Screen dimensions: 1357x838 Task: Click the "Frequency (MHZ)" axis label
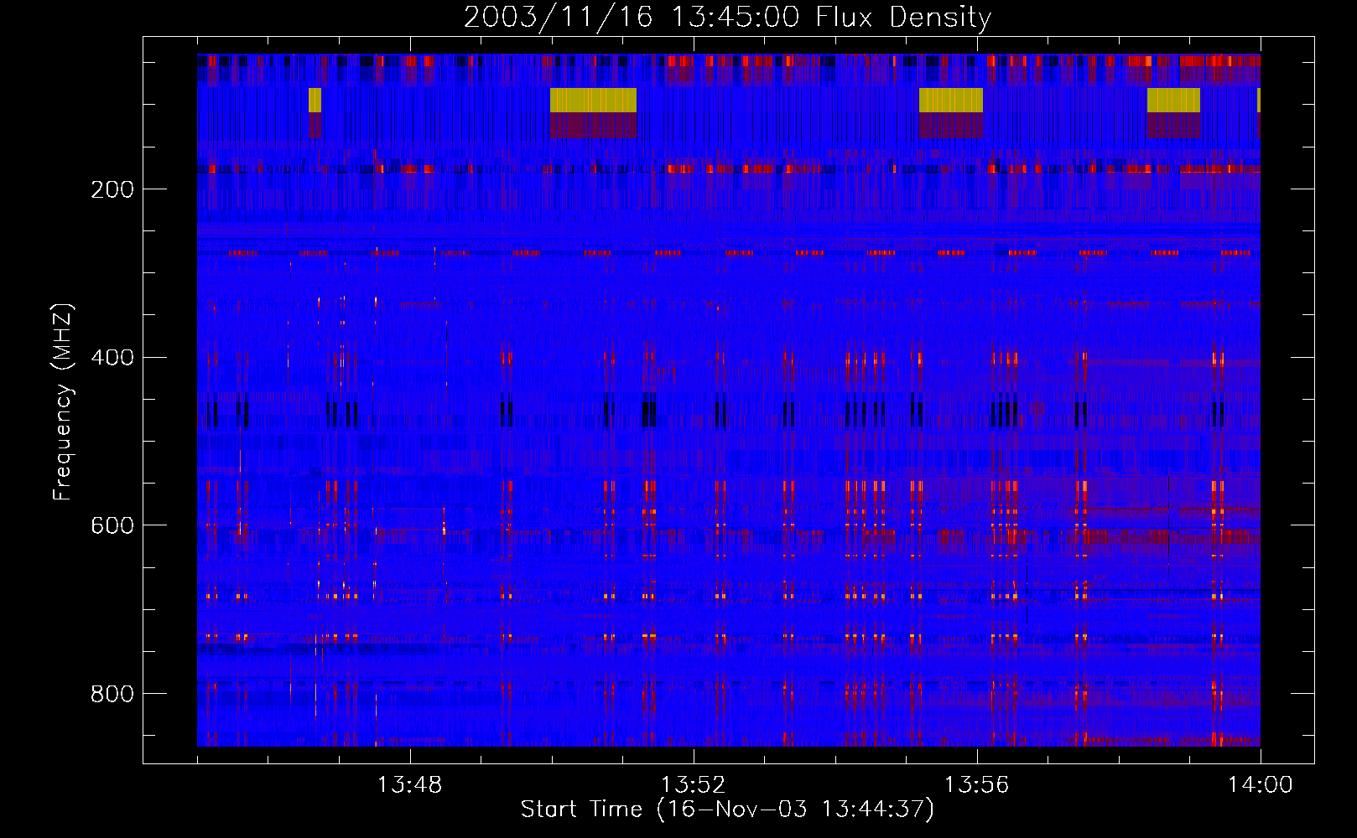pyautogui.click(x=62, y=402)
